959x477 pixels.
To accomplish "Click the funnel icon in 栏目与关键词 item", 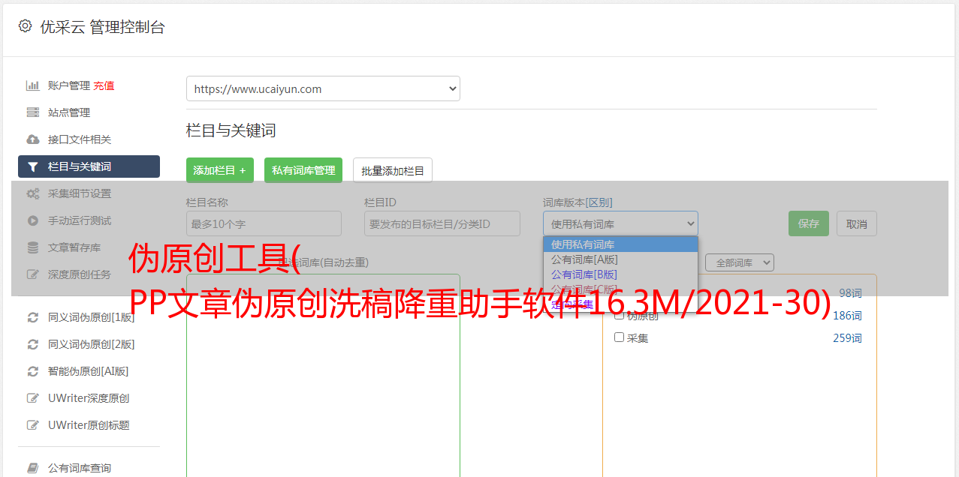I will [33, 166].
